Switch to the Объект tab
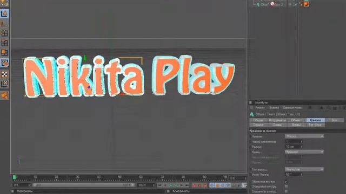This screenshot has height=194, width=346. point(296,120)
